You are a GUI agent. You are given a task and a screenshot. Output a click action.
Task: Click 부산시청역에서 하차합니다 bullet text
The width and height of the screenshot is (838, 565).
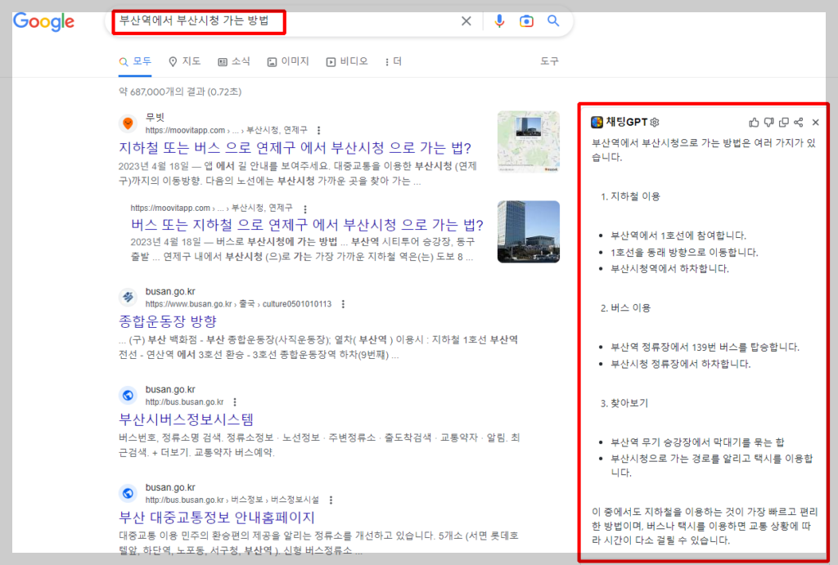click(669, 269)
